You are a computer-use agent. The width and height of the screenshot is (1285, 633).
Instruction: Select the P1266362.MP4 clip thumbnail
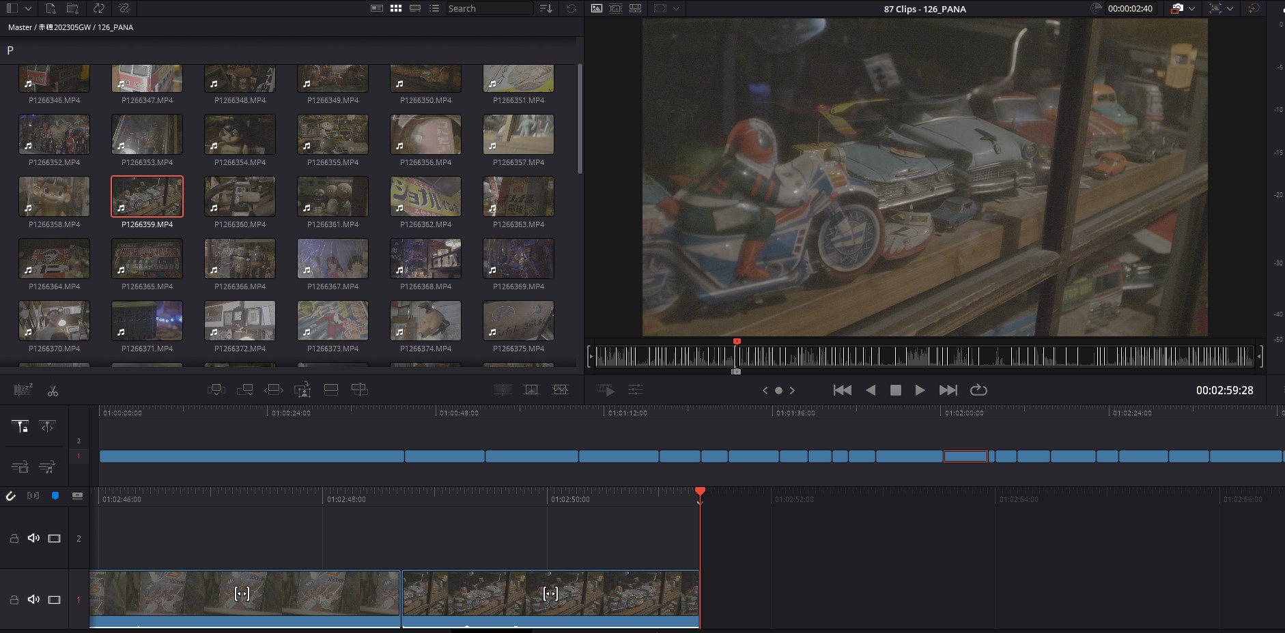tap(425, 196)
